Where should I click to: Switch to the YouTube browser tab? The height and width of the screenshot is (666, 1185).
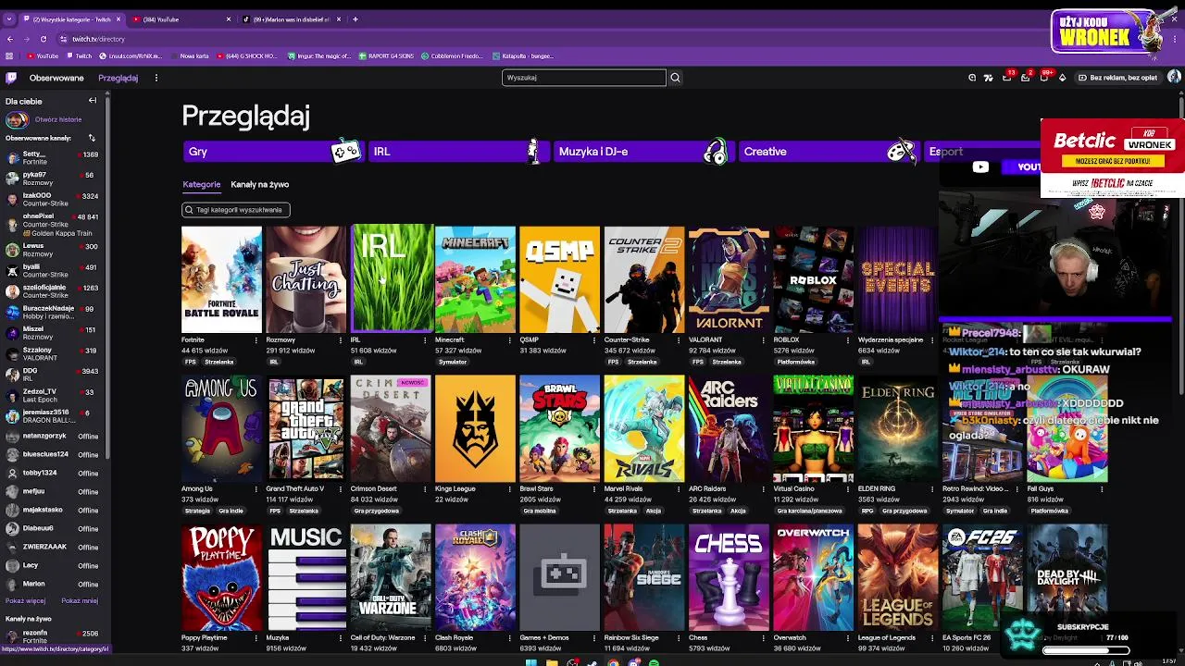tap(181, 19)
